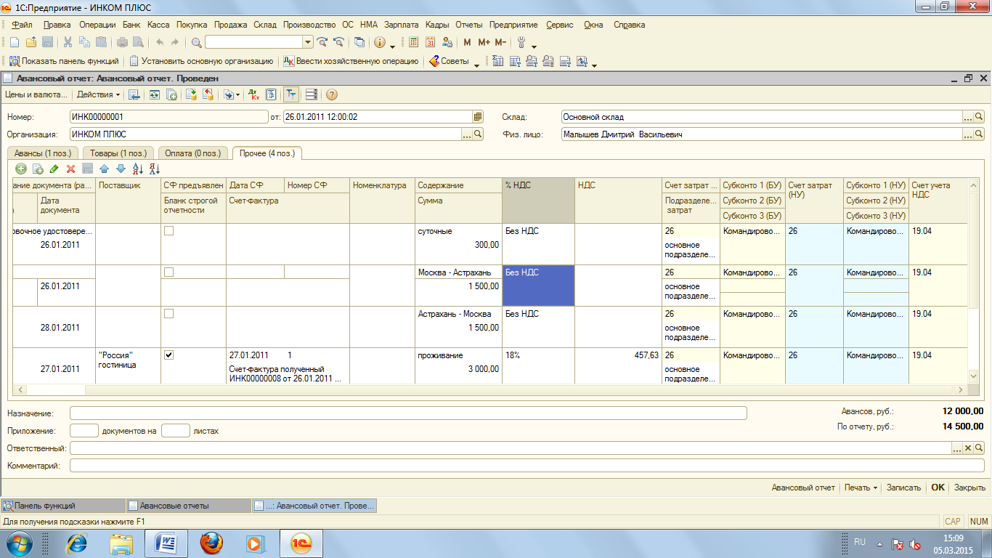The height and width of the screenshot is (558, 992).
Task: Open the Печать dropdown at the bottom
Action: point(861,488)
